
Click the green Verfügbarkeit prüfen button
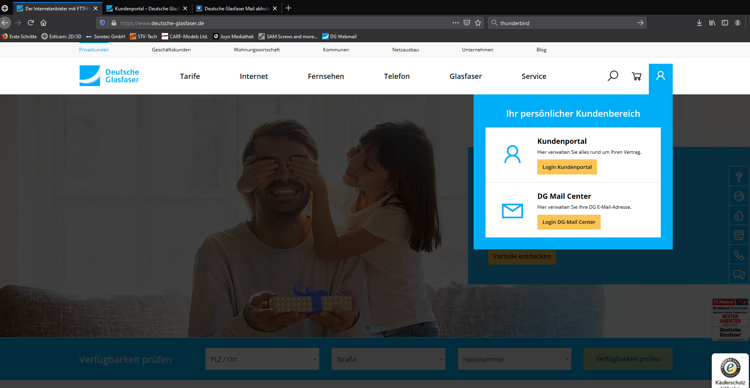[x=628, y=359]
